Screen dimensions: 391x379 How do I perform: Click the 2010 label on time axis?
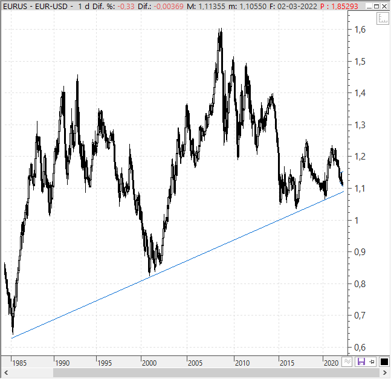[x=242, y=363]
